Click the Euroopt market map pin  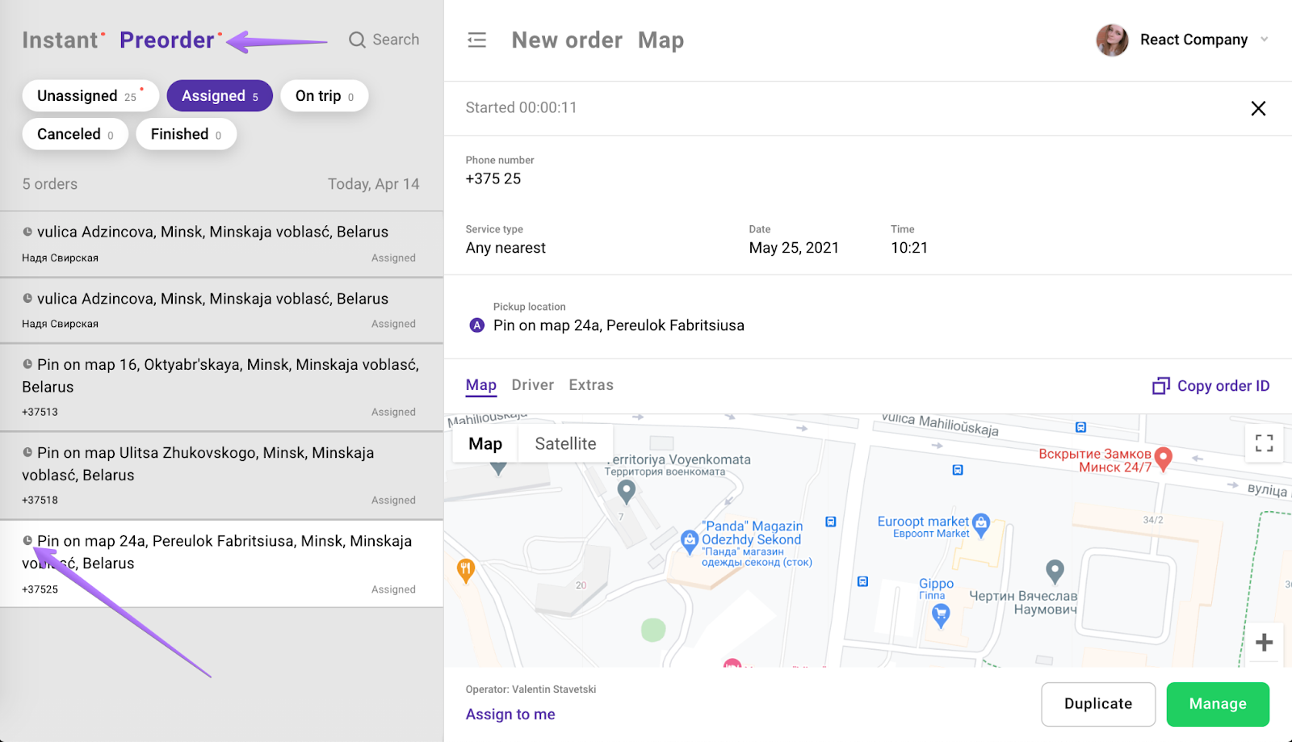[x=981, y=526]
